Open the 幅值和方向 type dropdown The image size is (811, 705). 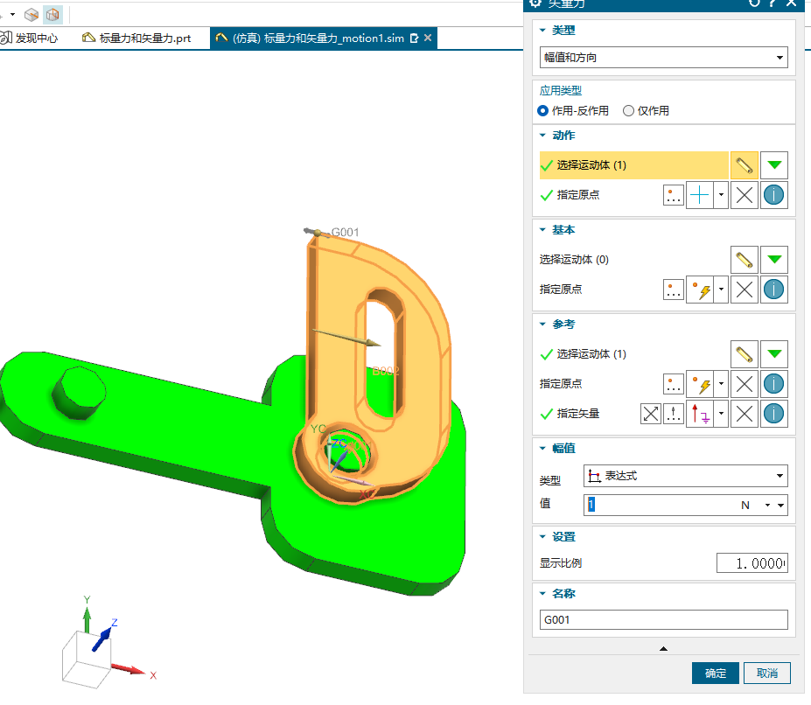coord(665,58)
